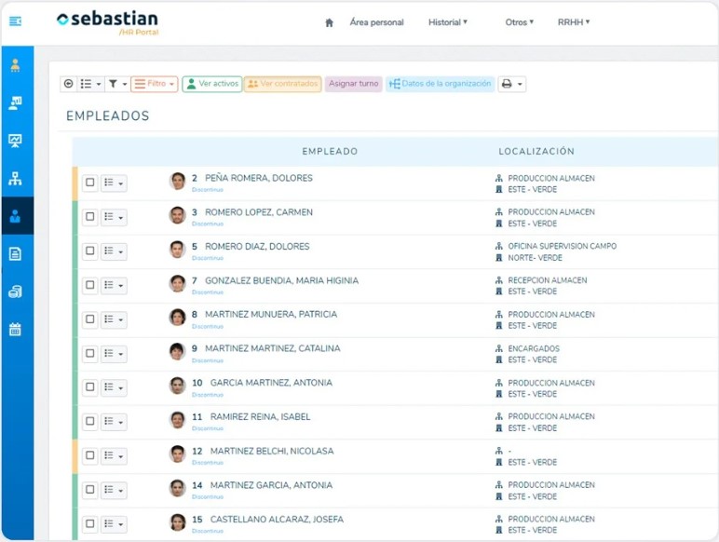Click the avatar of MARTINEZ MARTINEZ, CATALINA

(178, 352)
